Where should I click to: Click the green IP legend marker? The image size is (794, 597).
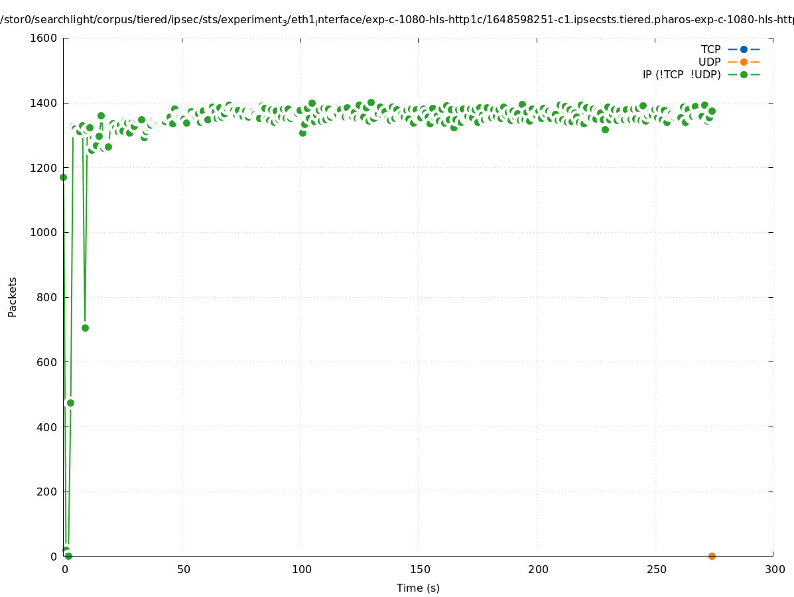(x=744, y=74)
